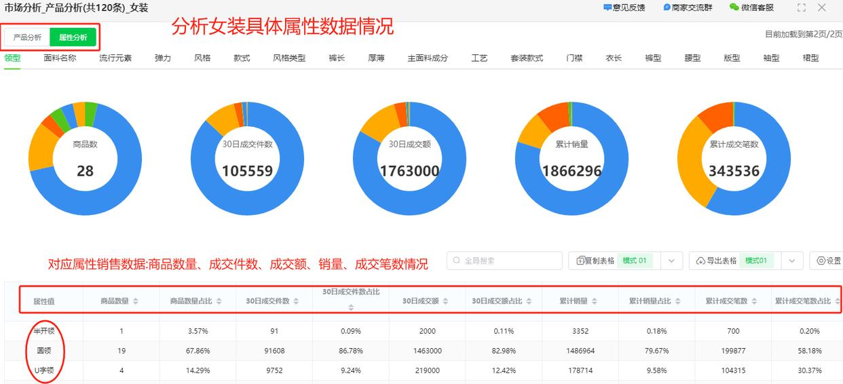Viewport: 843px width, 384px height.
Task: Sort by 累计成交笔数 column arrows
Action: (754, 301)
